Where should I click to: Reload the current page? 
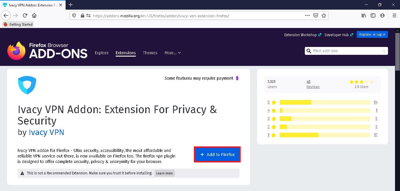(25, 15)
